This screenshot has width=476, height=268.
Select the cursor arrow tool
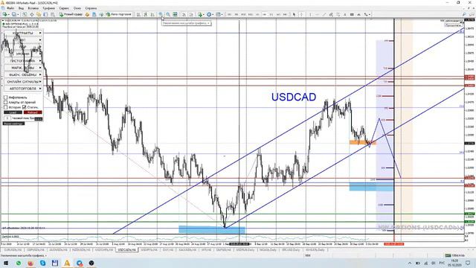pyautogui.click(x=294, y=14)
